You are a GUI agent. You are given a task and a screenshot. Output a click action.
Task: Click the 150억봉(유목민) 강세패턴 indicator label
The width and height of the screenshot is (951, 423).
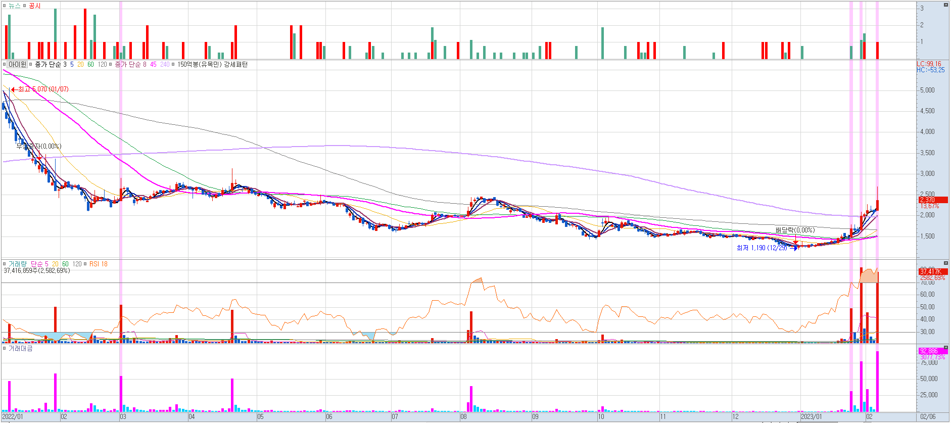pyautogui.click(x=213, y=64)
